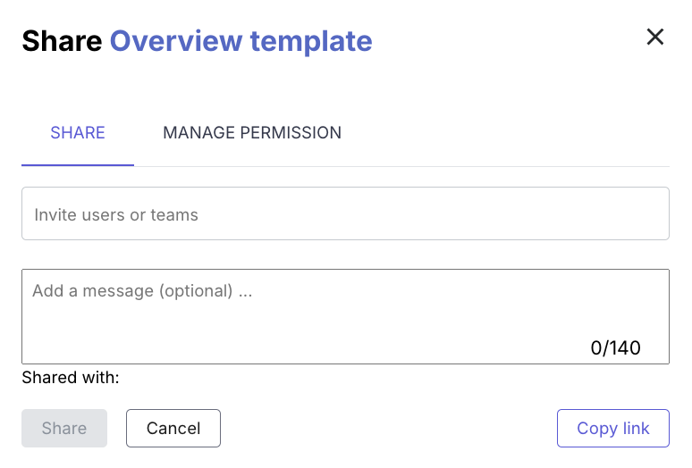
Task: Open the Overview template title link
Action: point(241,41)
